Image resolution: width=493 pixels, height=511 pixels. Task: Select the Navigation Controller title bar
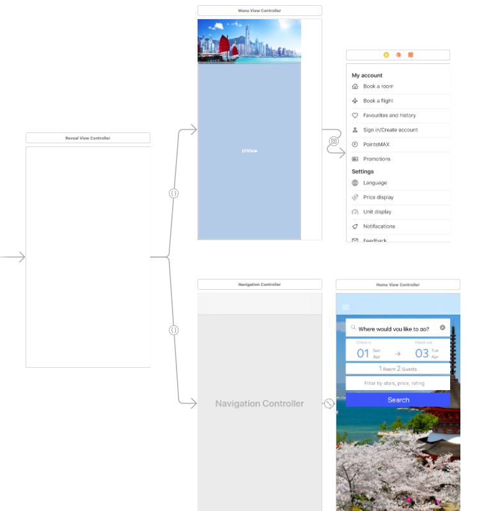(260, 284)
